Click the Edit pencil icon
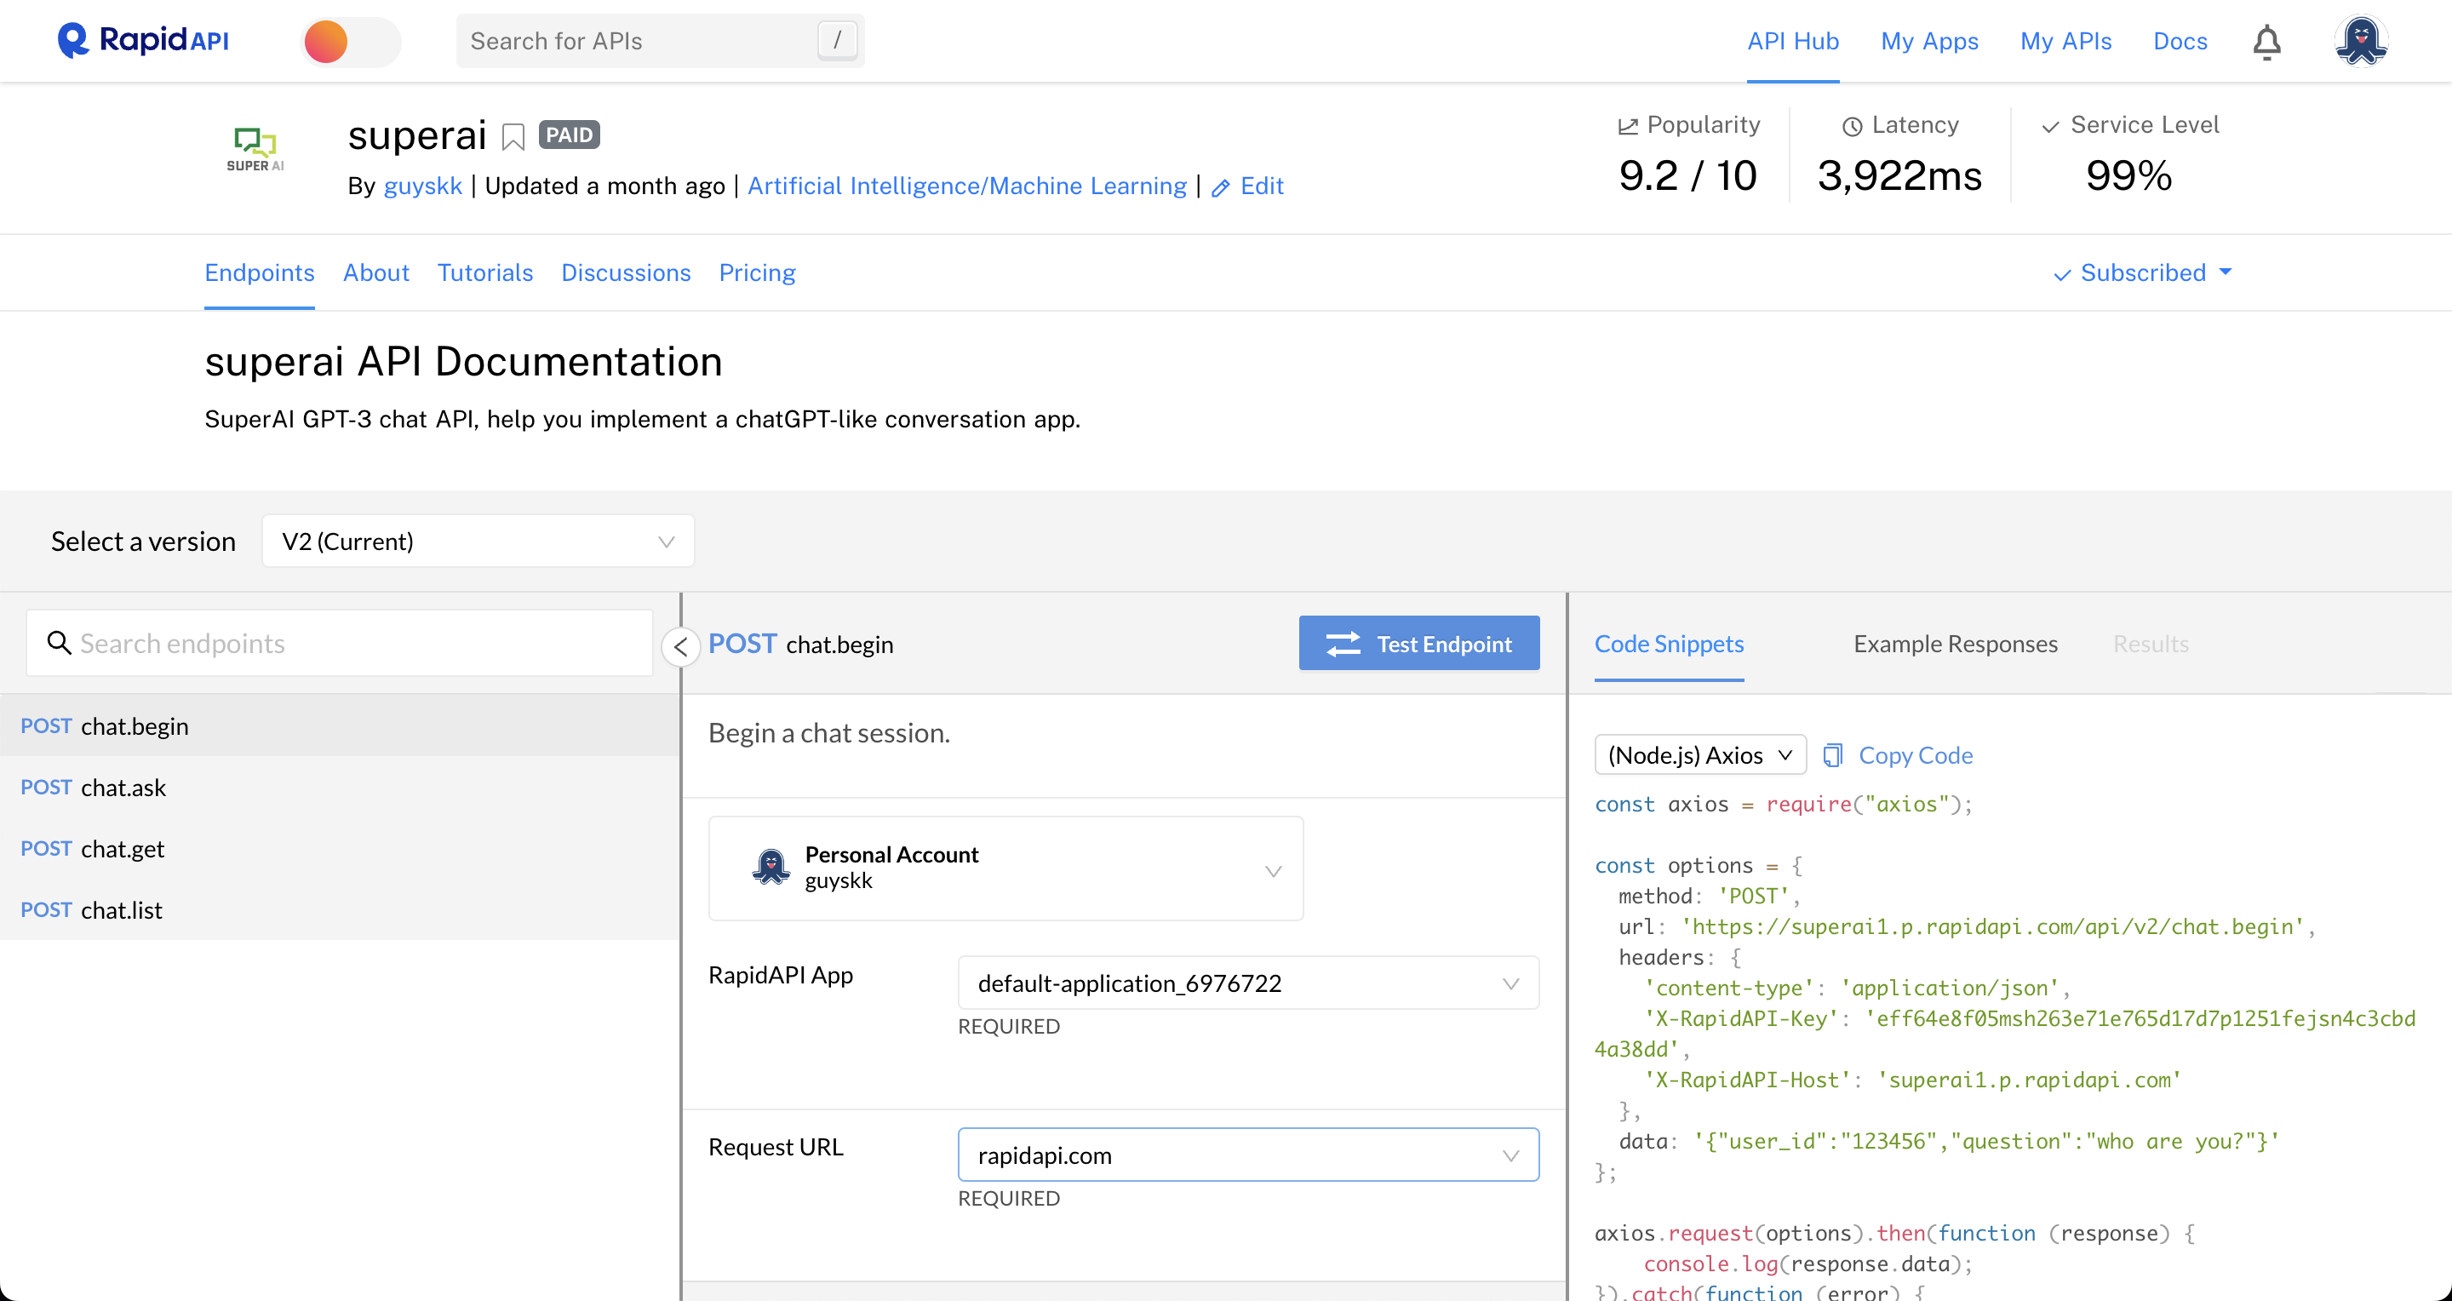The image size is (2452, 1301). (x=1223, y=186)
